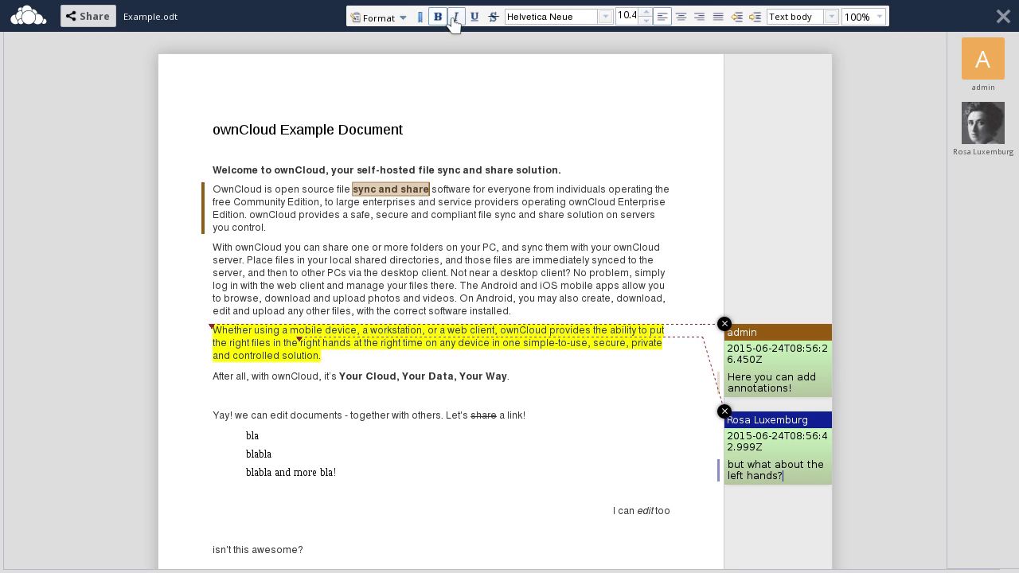
Task: Toggle italic formatting
Action: 455,17
